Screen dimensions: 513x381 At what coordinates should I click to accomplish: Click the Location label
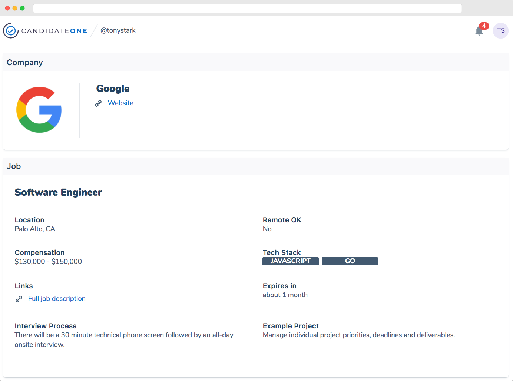[x=29, y=220]
